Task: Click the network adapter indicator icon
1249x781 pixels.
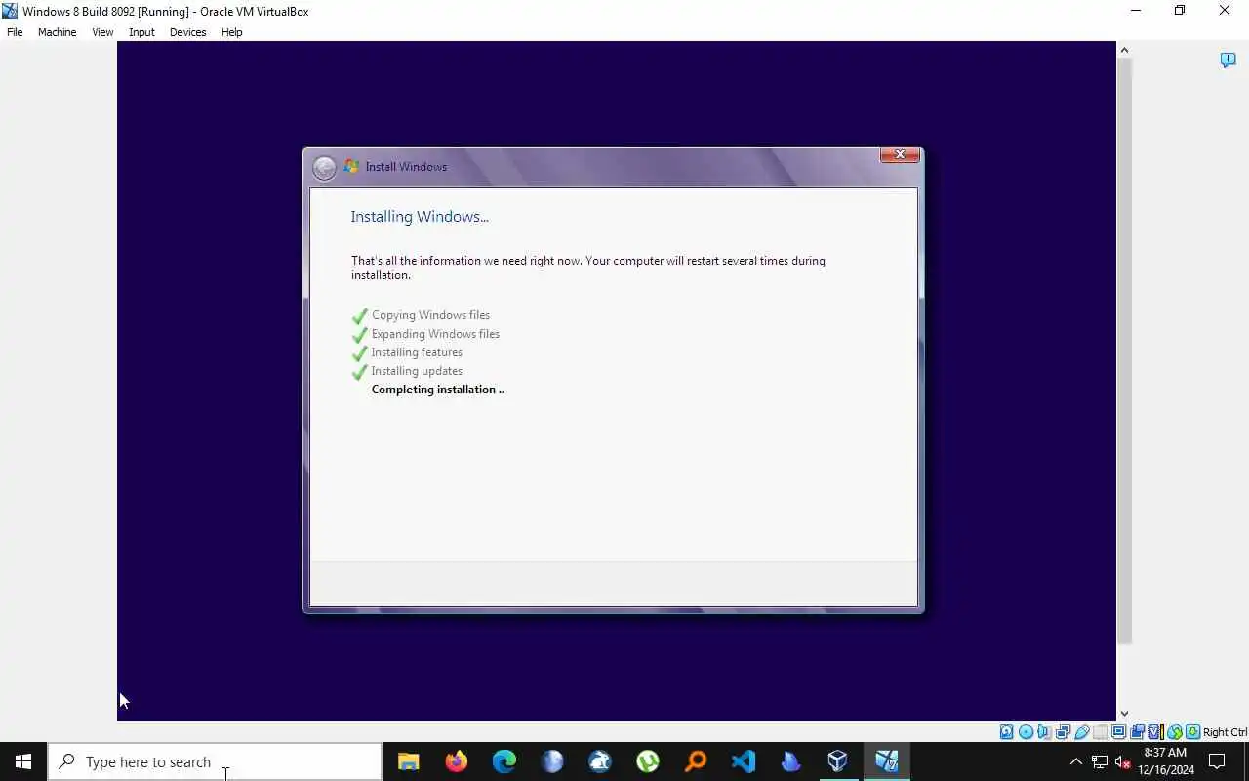Action: tap(1063, 732)
